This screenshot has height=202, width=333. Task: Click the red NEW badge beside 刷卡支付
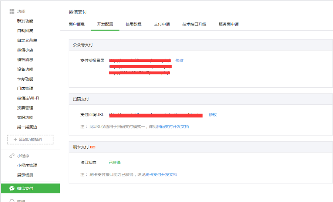pos(93,147)
